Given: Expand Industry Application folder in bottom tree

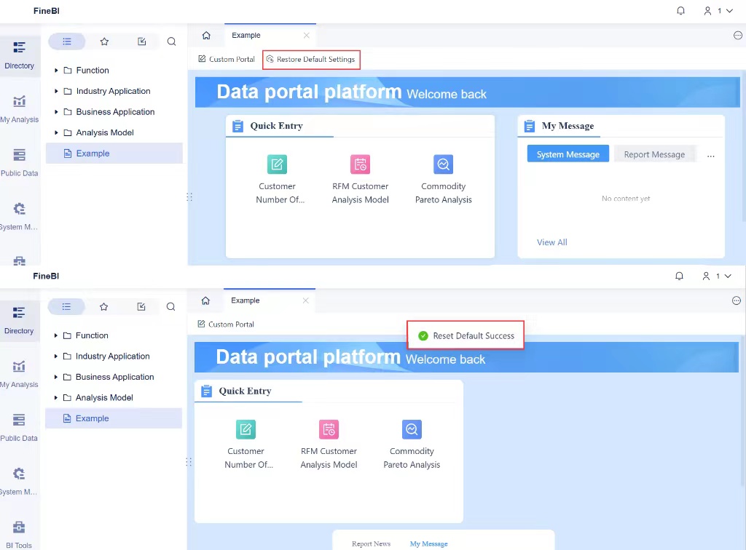Looking at the screenshot, I should (x=55, y=356).
